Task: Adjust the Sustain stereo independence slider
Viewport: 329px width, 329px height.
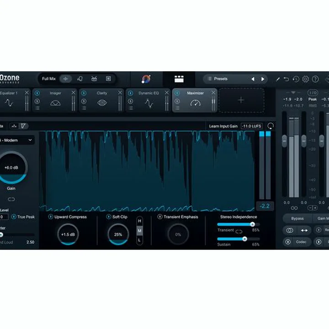Action: [239, 239]
